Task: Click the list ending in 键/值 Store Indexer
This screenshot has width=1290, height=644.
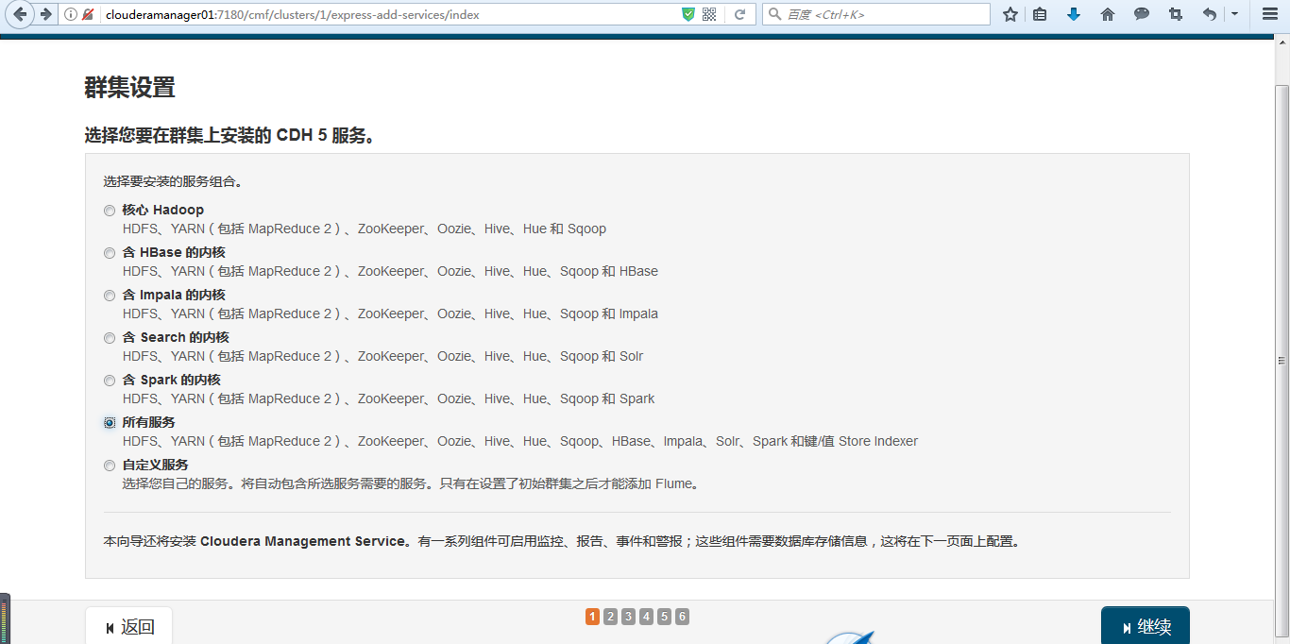Action: pyautogui.click(x=520, y=441)
